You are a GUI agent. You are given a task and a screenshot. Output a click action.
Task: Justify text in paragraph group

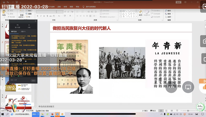coord(87,16)
